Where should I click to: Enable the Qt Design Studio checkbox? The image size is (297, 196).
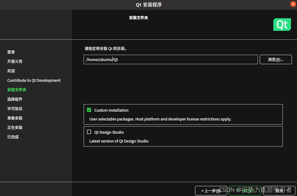tap(89, 132)
